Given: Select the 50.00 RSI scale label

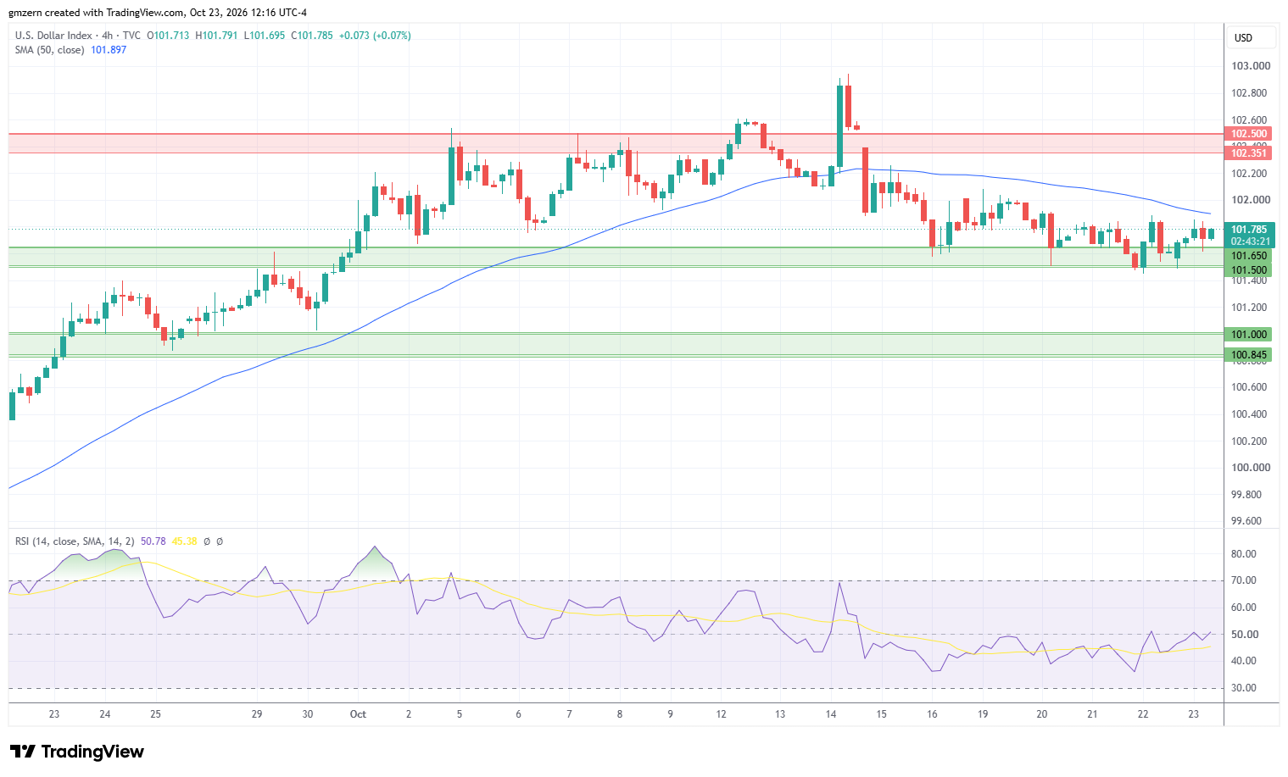Looking at the screenshot, I should coord(1244,635).
